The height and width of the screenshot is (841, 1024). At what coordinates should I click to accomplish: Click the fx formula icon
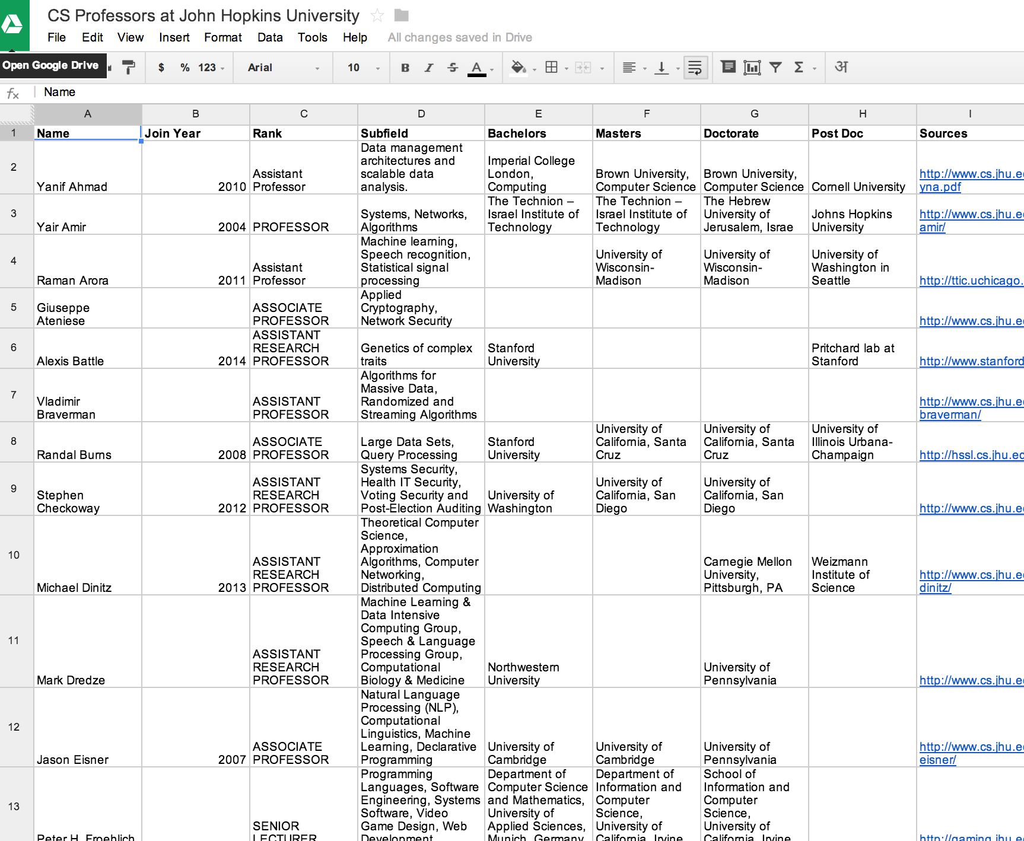click(x=12, y=93)
